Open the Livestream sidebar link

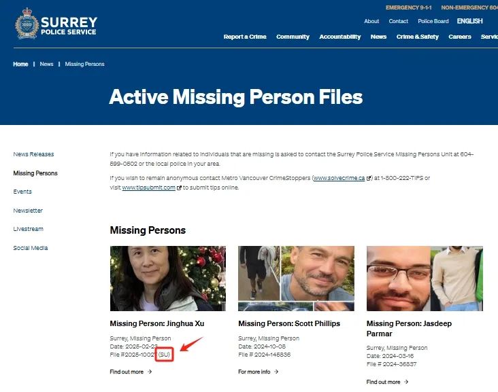(x=29, y=229)
